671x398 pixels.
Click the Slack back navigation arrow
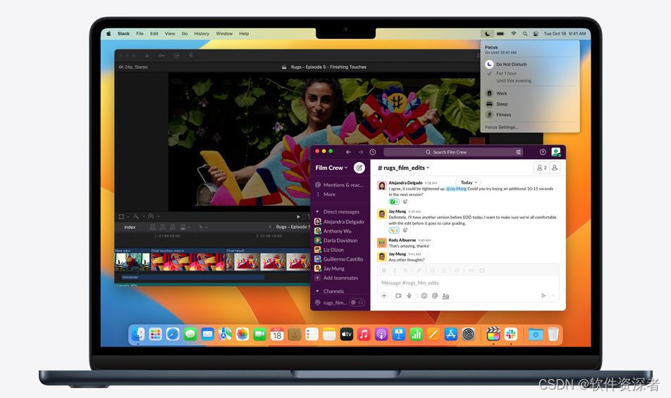(349, 152)
